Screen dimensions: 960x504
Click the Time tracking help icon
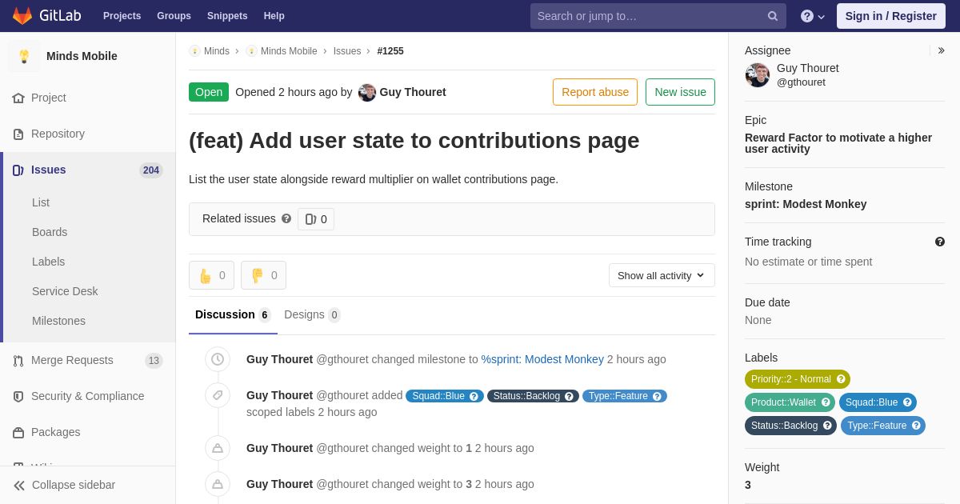(940, 242)
